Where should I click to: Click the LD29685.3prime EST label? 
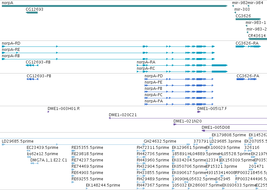225,141
